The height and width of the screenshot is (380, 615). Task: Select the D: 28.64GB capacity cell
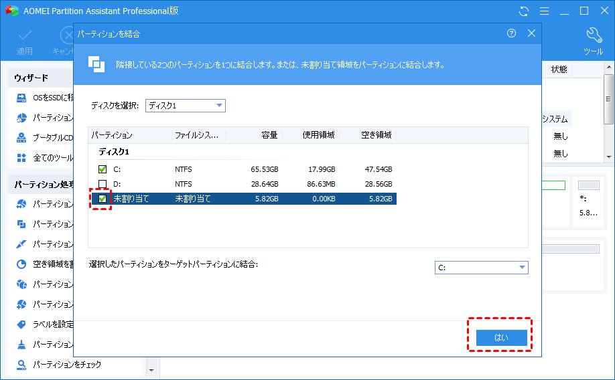(x=265, y=184)
